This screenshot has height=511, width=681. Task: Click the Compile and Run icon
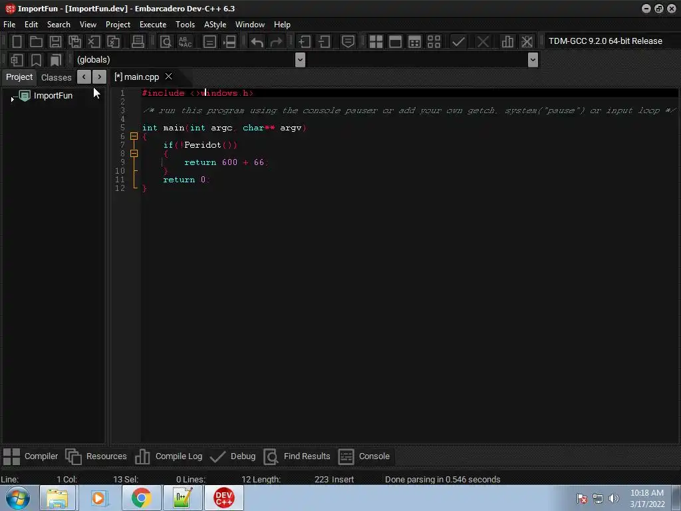(414, 42)
